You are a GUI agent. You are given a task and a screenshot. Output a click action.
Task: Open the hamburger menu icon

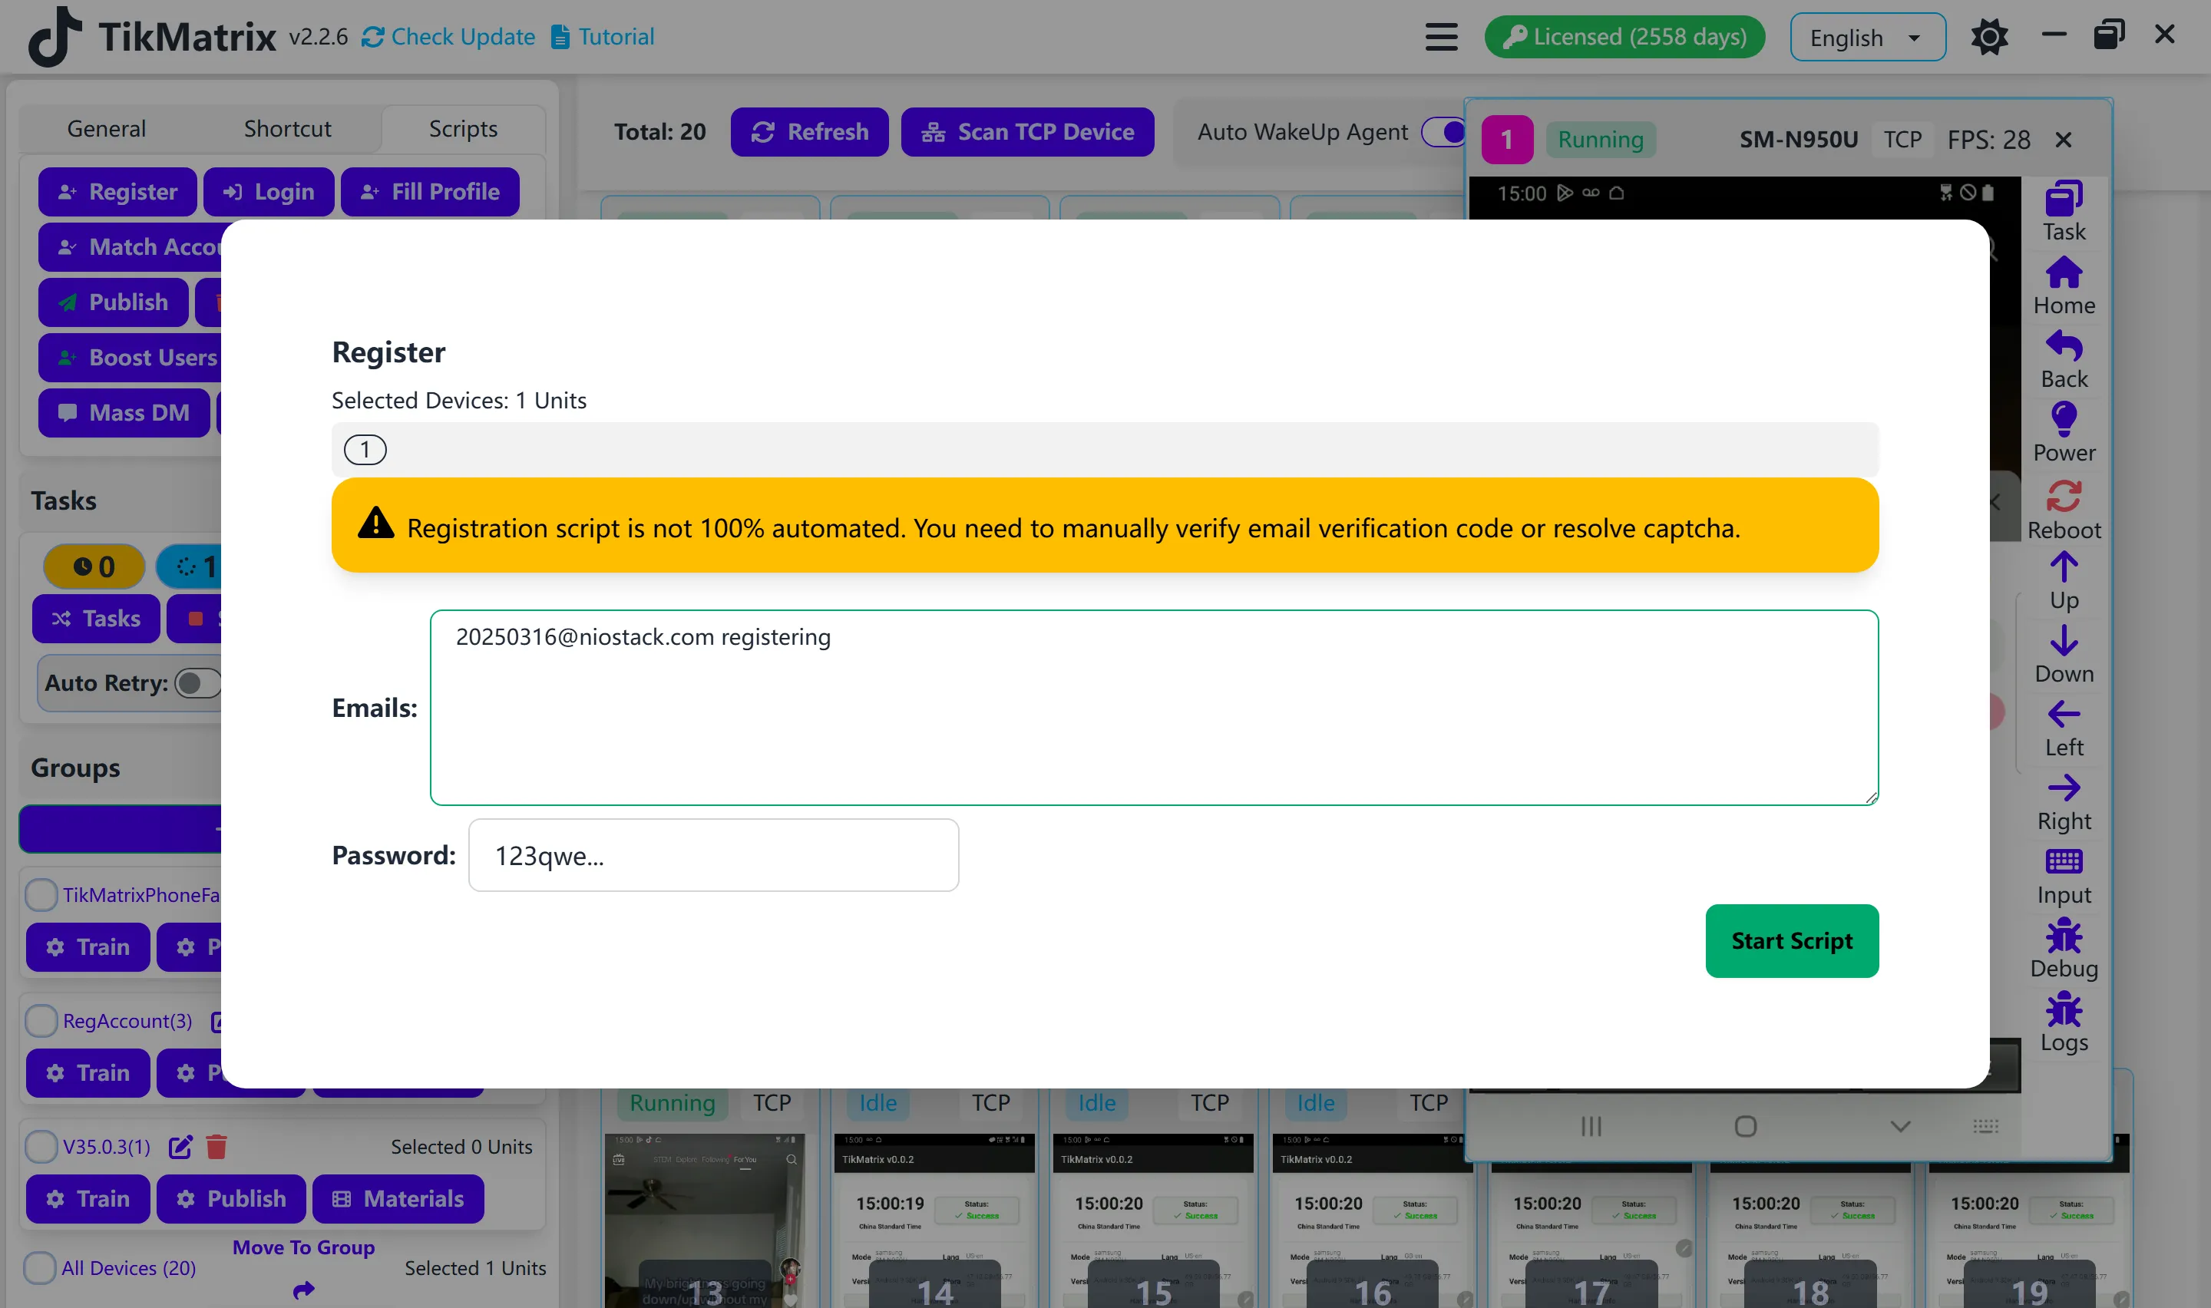point(1441,37)
